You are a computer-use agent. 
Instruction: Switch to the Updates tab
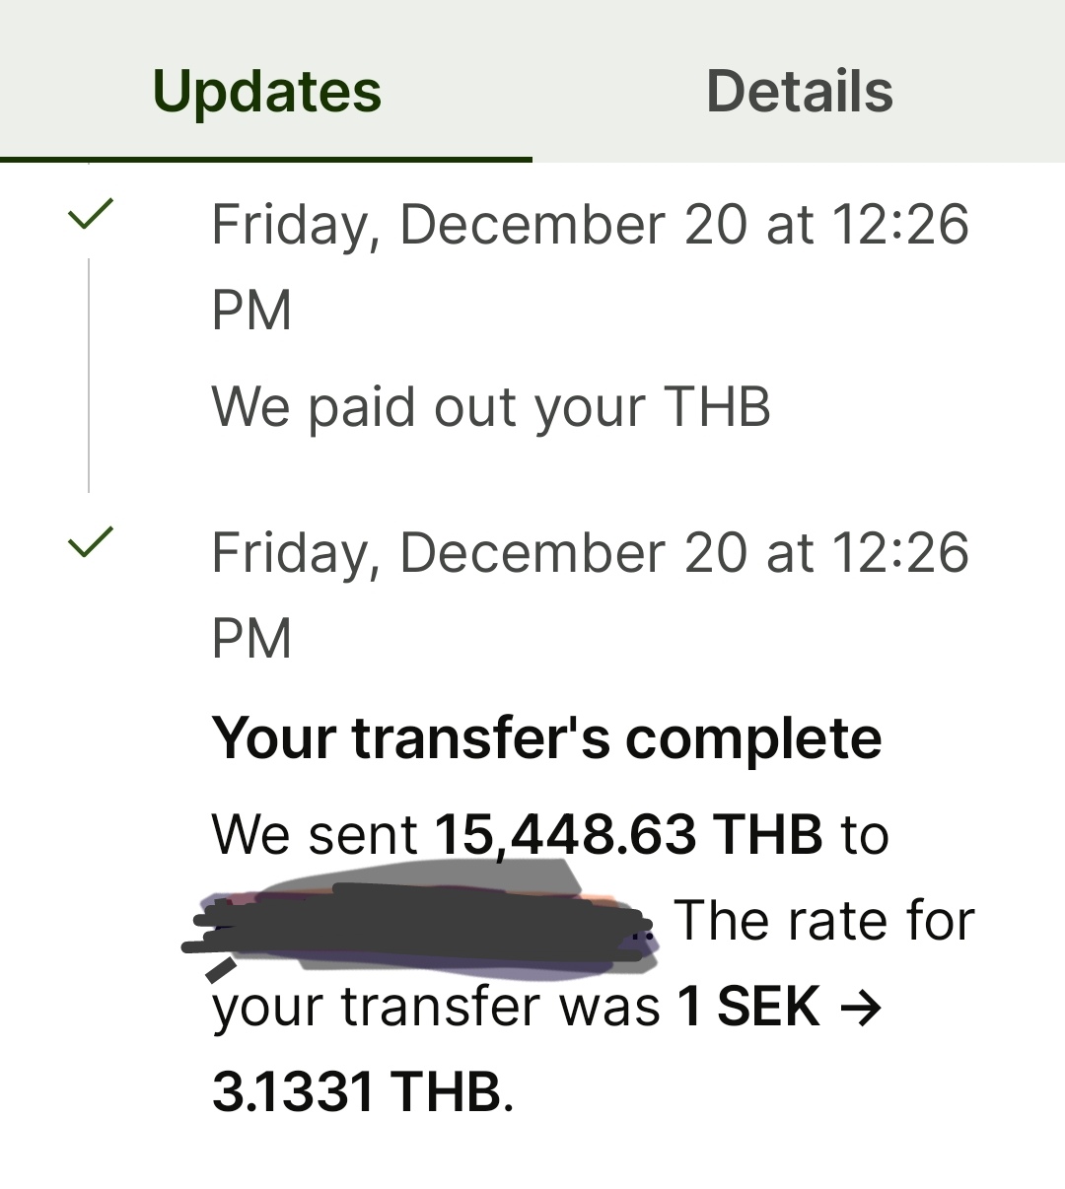click(266, 92)
